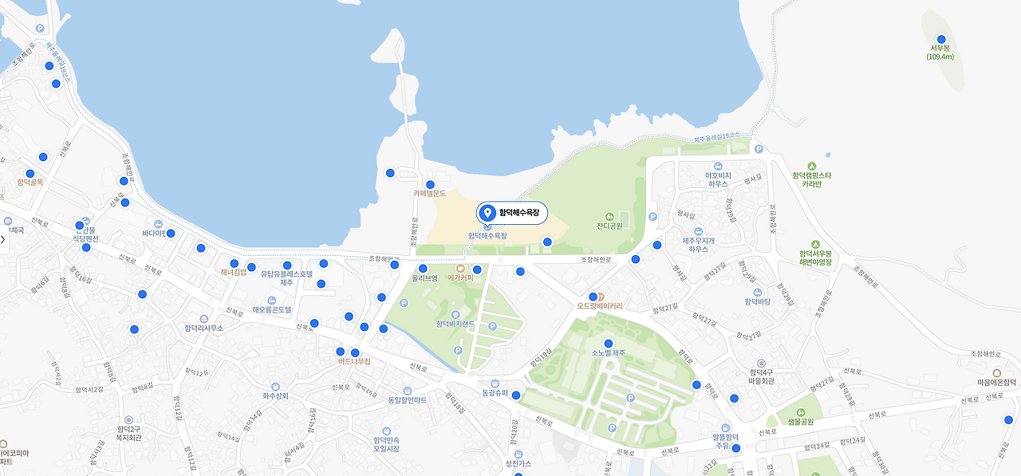Click the 해오름콘도텔 lodging icon
The height and width of the screenshot is (476, 1021).
coord(272,300)
